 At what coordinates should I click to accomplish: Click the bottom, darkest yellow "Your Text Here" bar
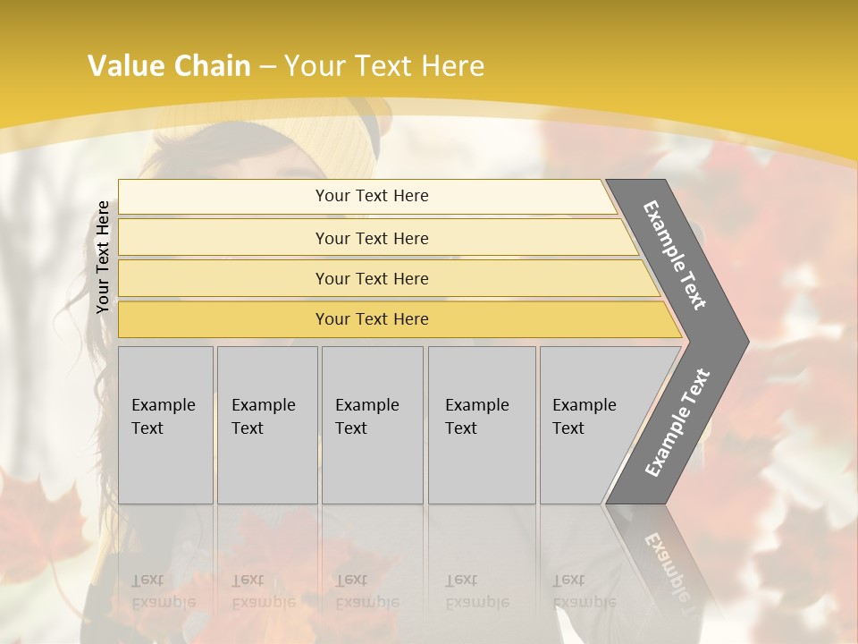(371, 319)
